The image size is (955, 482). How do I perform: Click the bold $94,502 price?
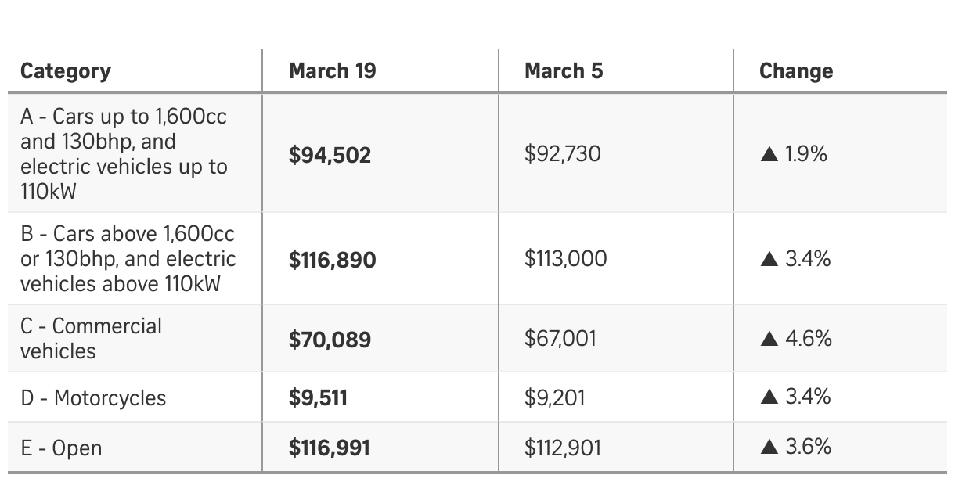330,155
